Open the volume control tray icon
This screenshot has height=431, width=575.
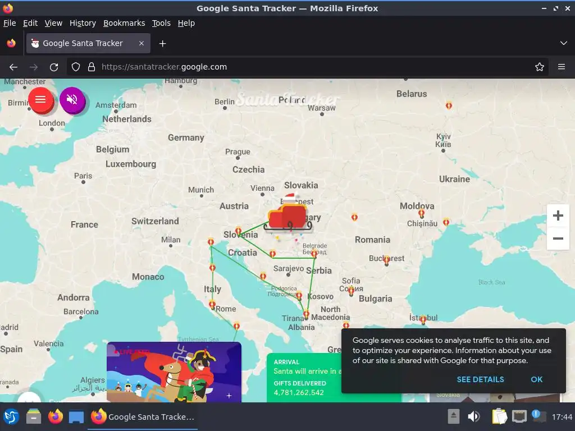[x=473, y=417]
